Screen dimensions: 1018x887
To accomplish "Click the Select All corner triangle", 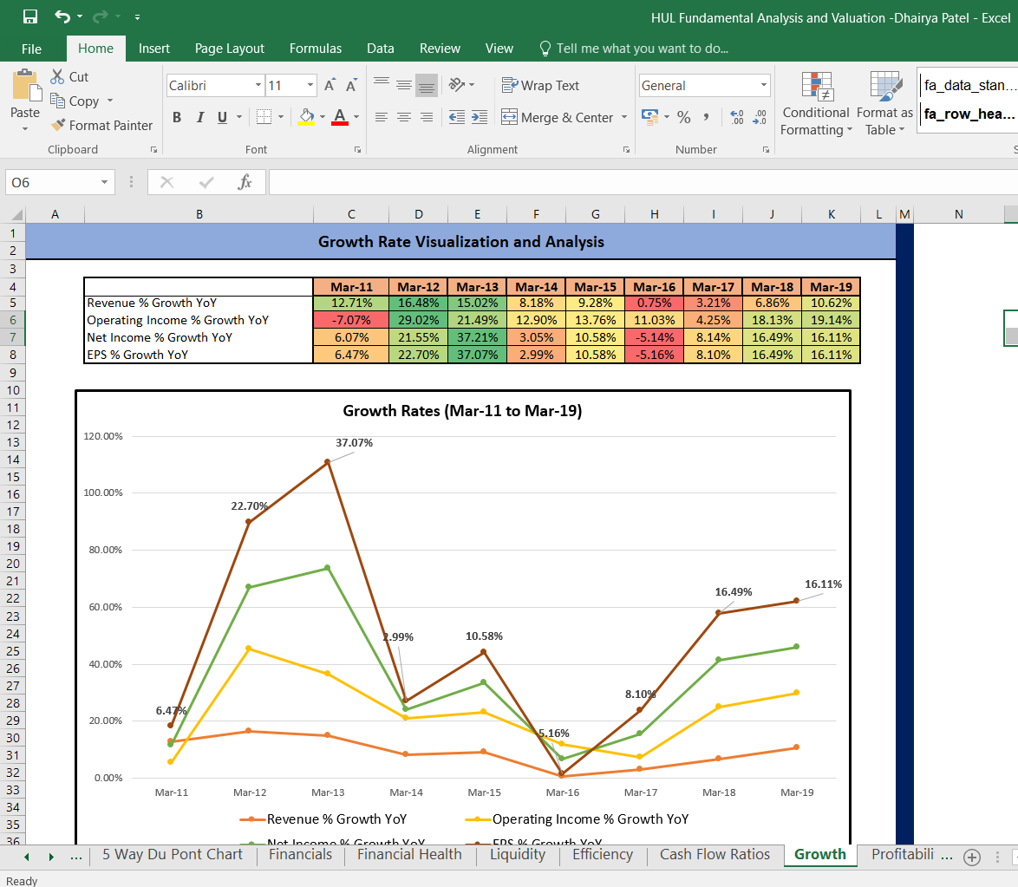I will coord(17,214).
